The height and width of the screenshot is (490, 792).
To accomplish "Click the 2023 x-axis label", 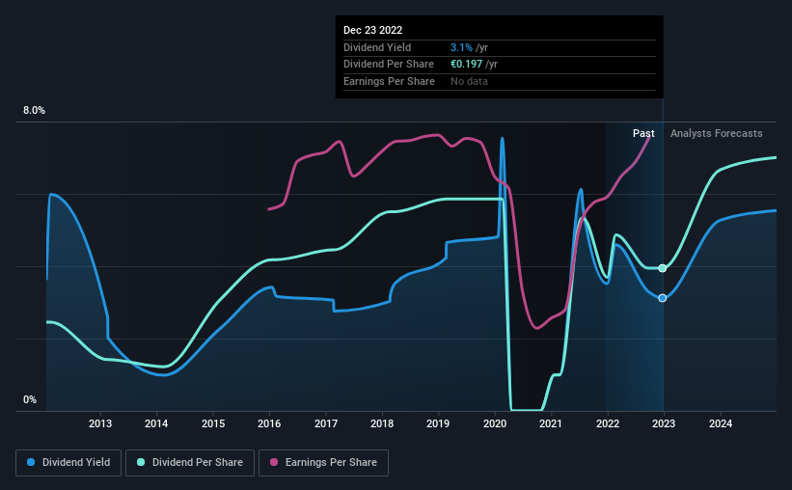I will pos(664,423).
